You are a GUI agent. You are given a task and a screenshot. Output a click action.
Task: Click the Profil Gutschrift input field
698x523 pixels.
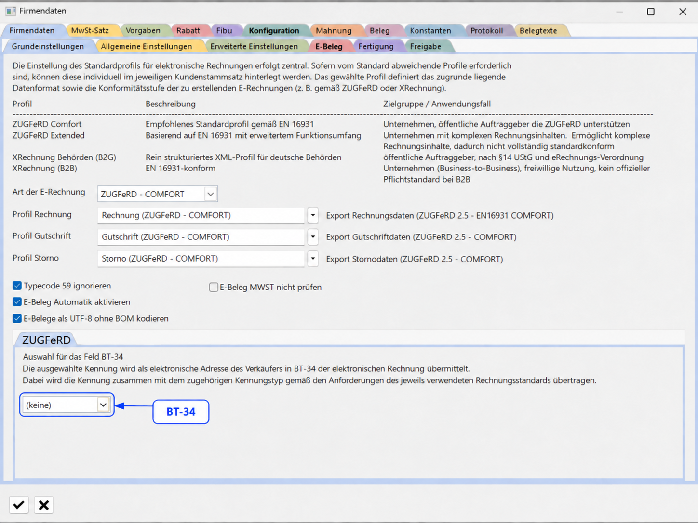[x=201, y=236]
